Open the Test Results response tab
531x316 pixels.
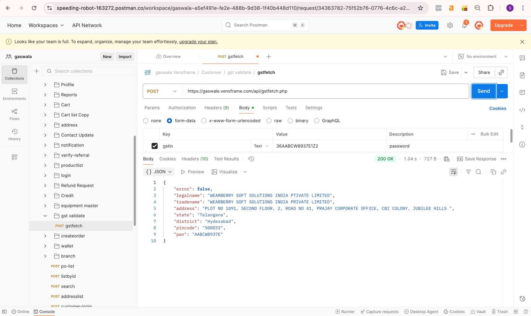226,159
